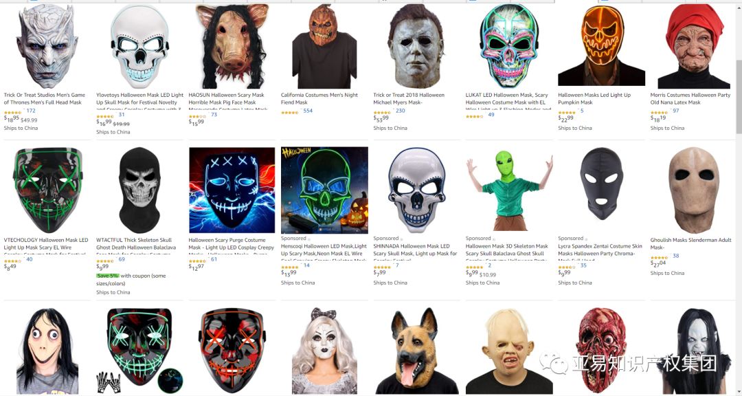
Task: Open the Ylovetoys Halloween Mask LED title link
Action: click(139, 102)
